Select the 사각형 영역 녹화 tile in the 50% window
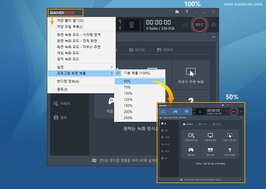This screenshot has width=266, height=189. tap(191, 137)
